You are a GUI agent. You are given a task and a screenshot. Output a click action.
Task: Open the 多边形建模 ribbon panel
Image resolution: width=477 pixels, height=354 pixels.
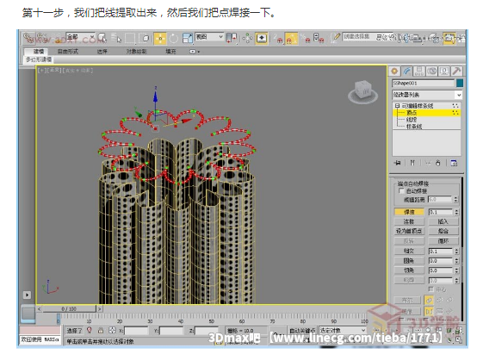[39, 59]
